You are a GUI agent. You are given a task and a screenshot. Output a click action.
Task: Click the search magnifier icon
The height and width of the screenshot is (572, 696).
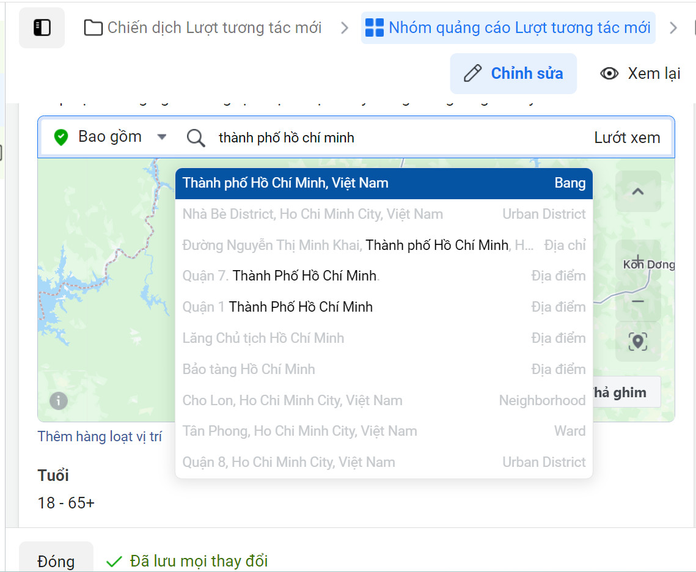[196, 137]
